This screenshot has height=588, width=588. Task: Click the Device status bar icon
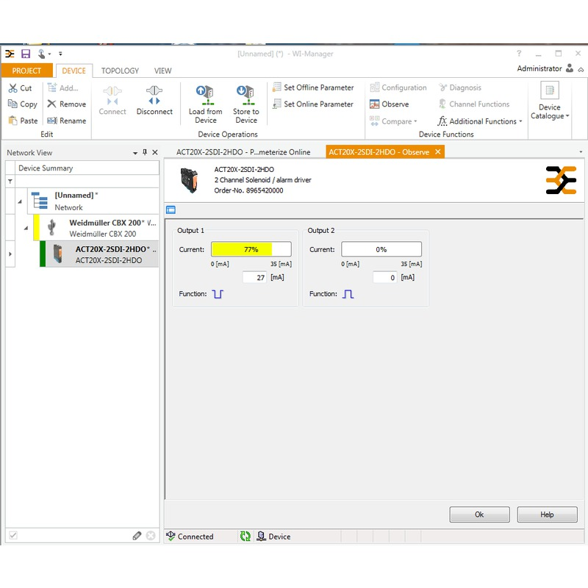(x=261, y=537)
